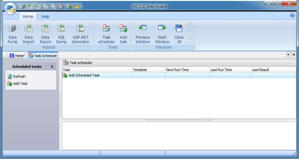
Task: Click Add task in ribbon Tools group
Action: (123, 34)
